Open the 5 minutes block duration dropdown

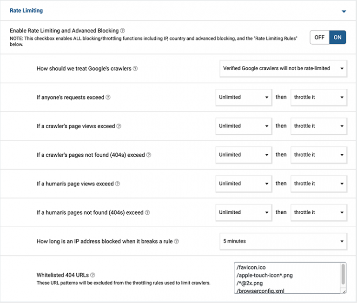(x=283, y=241)
